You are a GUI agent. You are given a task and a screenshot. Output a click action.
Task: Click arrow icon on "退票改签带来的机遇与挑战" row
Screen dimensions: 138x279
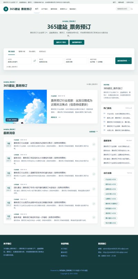click(94, 174)
